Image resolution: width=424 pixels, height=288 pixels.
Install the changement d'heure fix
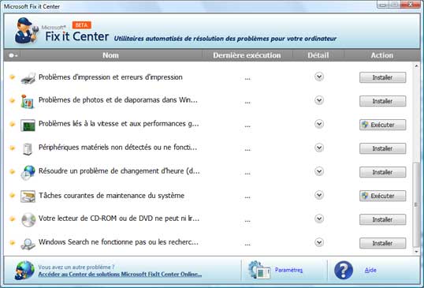click(383, 172)
